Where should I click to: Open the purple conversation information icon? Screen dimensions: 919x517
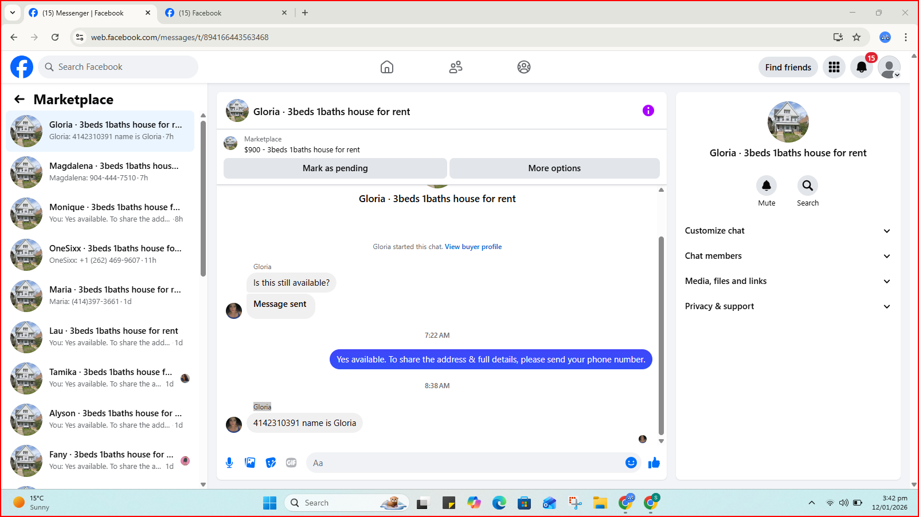(648, 110)
